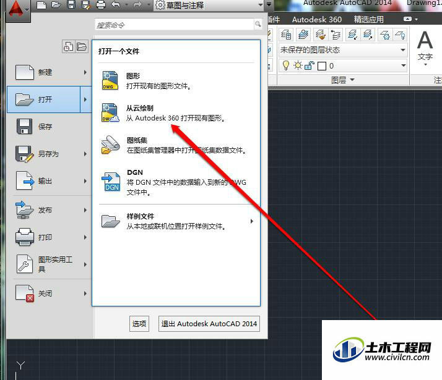The width and height of the screenshot is (442, 380).
Task: Click the Make Object's Layer Current icon
Action: [303, 35]
